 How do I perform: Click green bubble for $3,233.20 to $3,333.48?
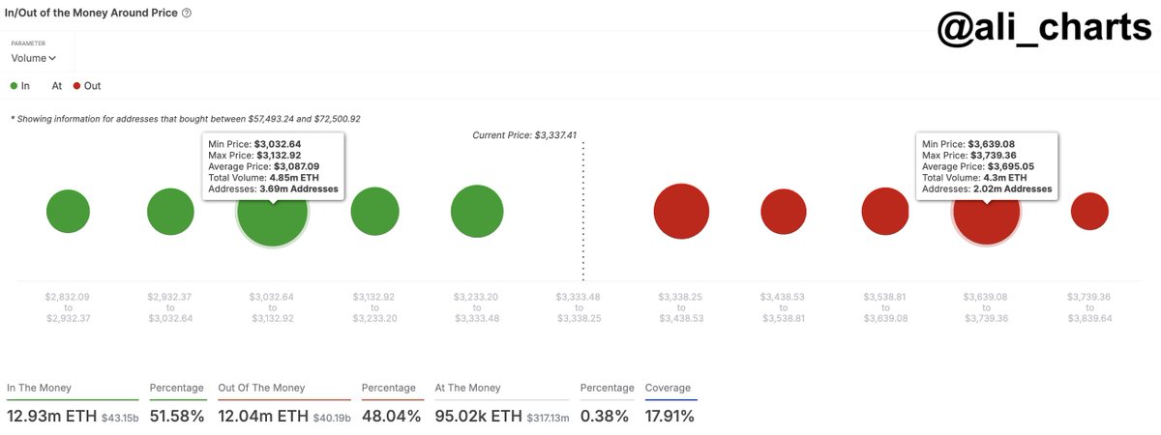point(477,212)
